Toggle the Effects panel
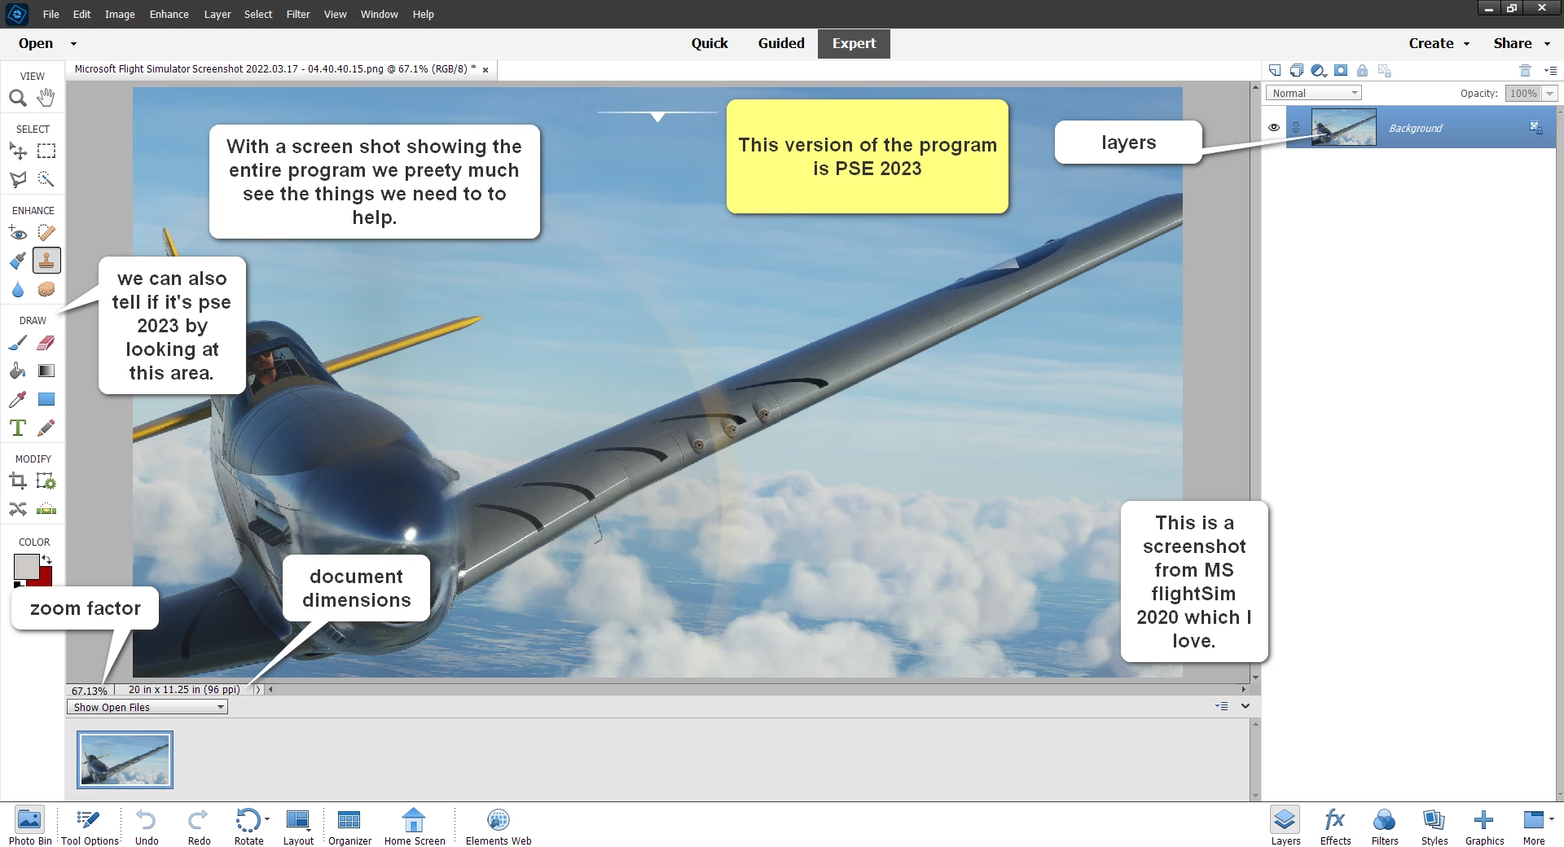The image size is (1564, 847). 1335,827
